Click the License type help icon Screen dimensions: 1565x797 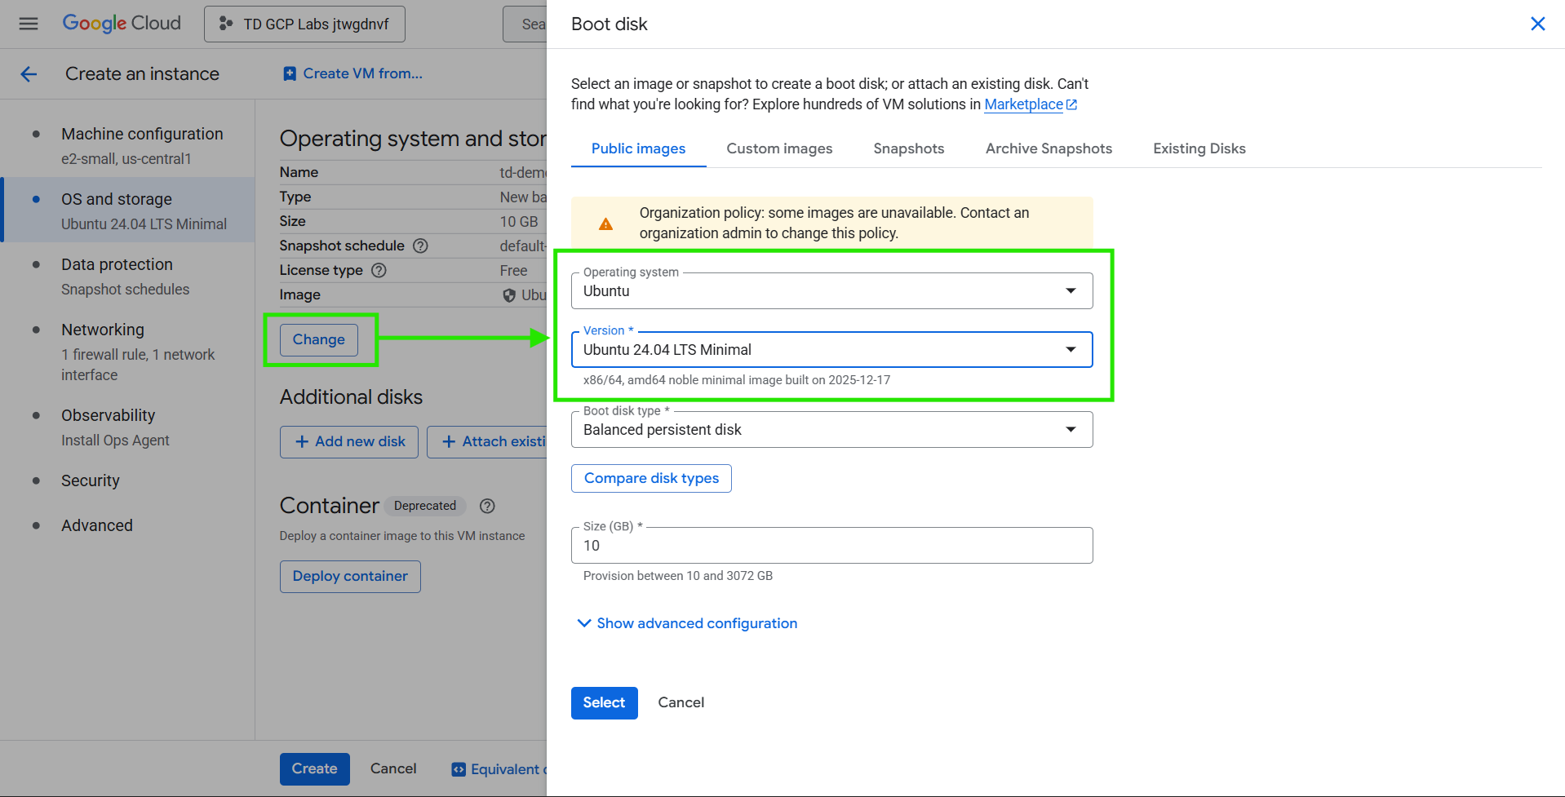click(379, 270)
